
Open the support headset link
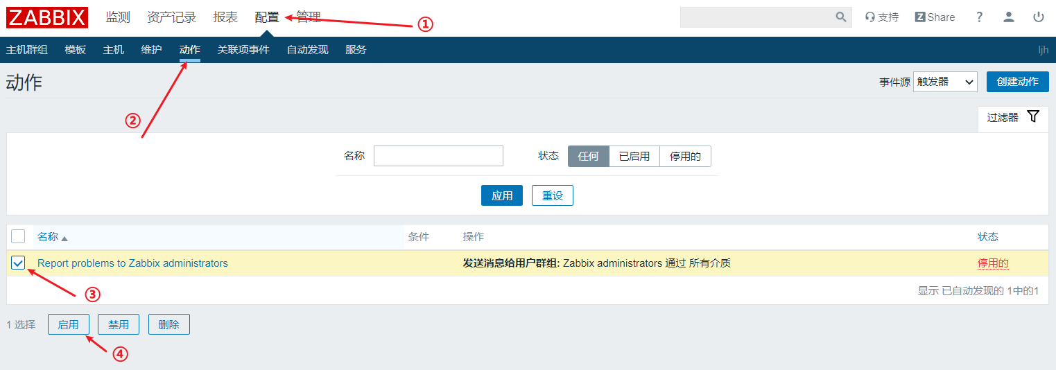(x=882, y=17)
